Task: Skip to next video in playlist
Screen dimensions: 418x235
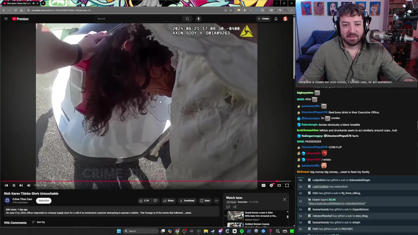Action: [21, 185]
